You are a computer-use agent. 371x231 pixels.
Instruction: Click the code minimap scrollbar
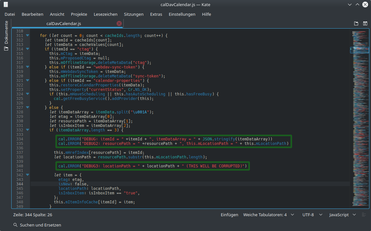pyautogui.click(x=360, y=118)
